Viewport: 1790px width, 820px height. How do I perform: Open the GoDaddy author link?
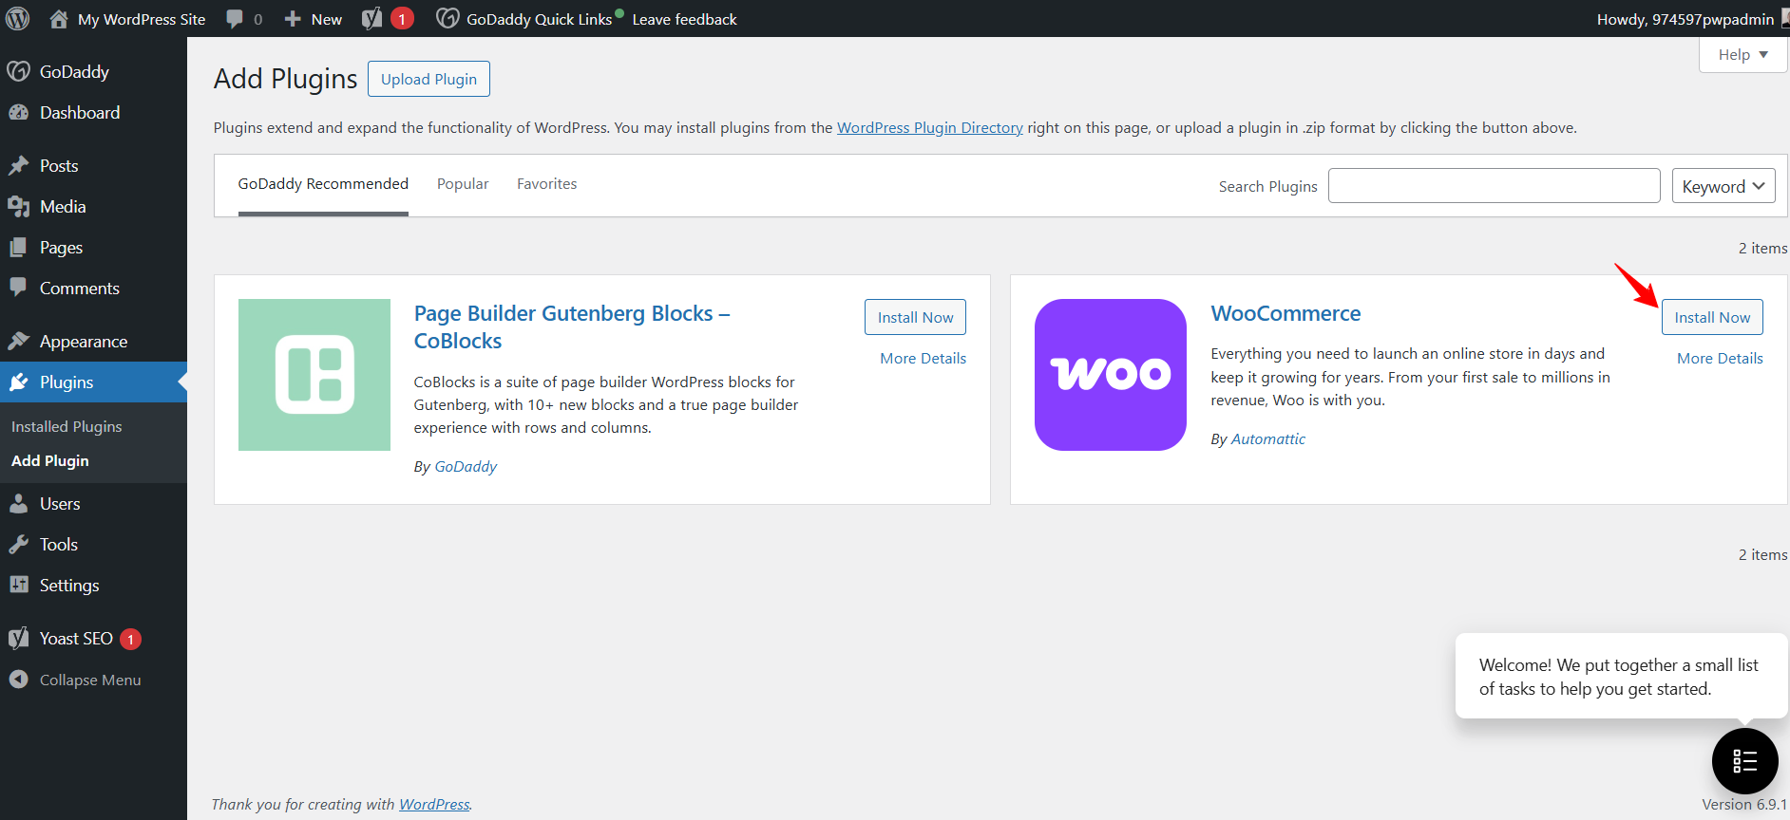[x=466, y=466]
